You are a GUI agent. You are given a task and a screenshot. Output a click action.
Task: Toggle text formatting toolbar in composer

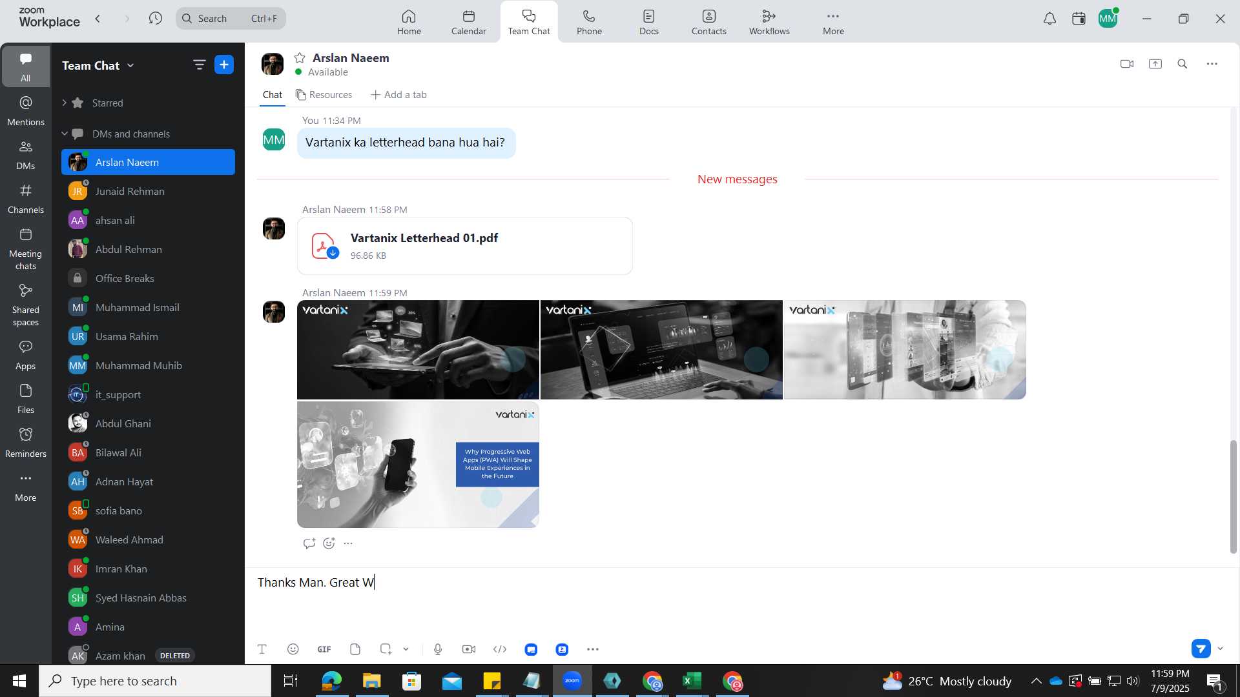click(x=262, y=649)
